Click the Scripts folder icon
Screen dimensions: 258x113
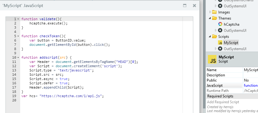(214, 37)
